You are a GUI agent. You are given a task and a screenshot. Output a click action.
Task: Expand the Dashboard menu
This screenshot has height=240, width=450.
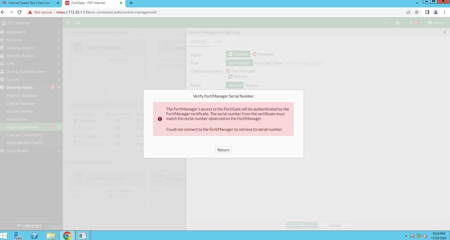click(x=31, y=32)
